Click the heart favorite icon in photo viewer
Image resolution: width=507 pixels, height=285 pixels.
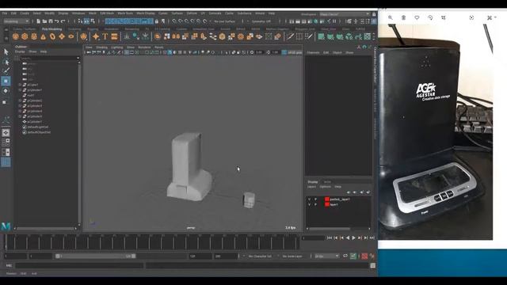417,17
